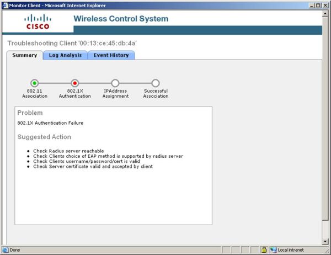This screenshot has height=255, width=331.
Task: Click the Troubleshooting Client '00:13:ce:45:db:4a' title
Action: point(72,43)
